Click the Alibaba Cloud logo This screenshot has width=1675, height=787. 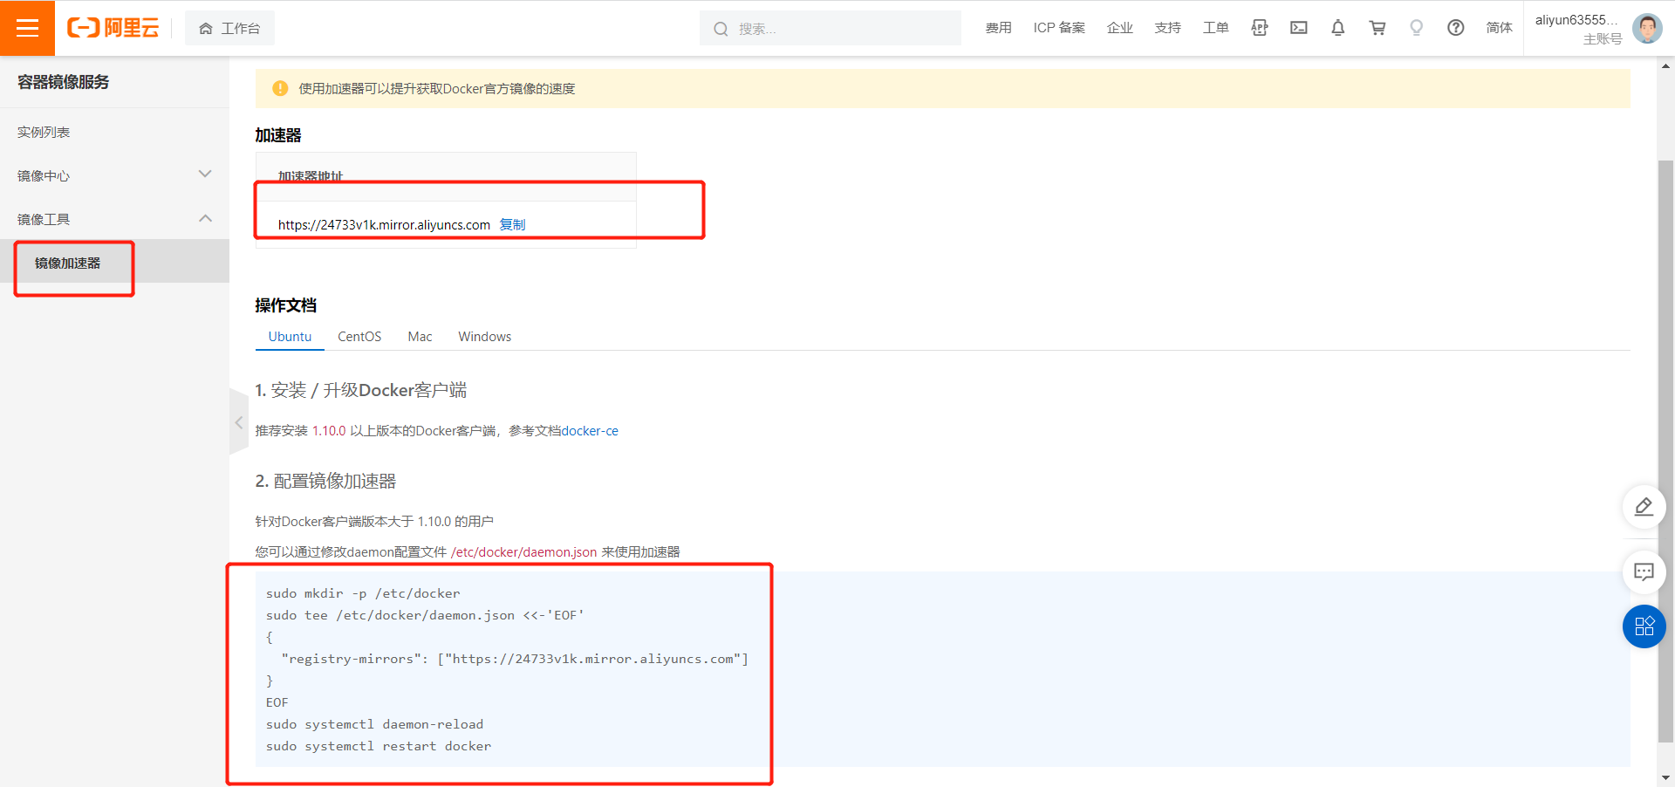(x=113, y=28)
